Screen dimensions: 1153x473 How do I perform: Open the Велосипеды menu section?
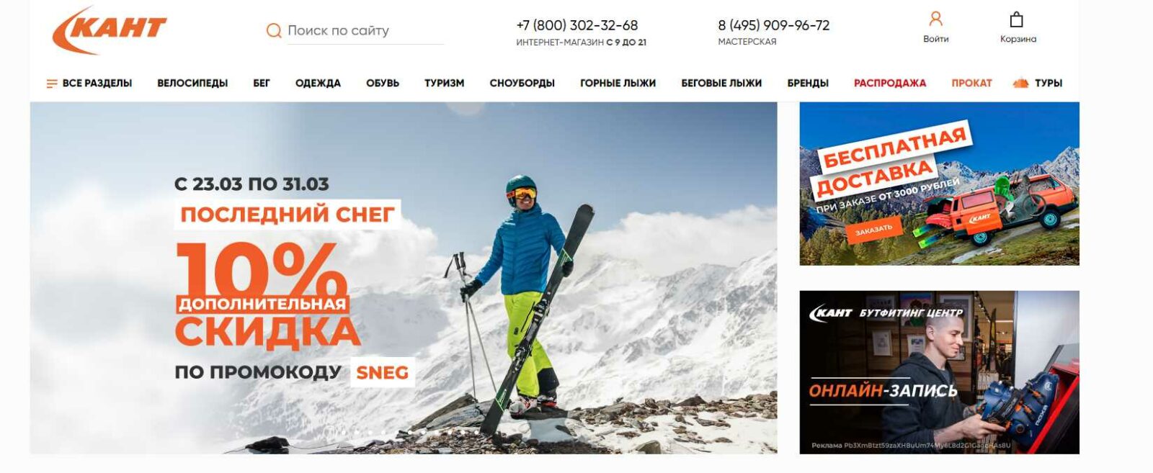point(192,83)
